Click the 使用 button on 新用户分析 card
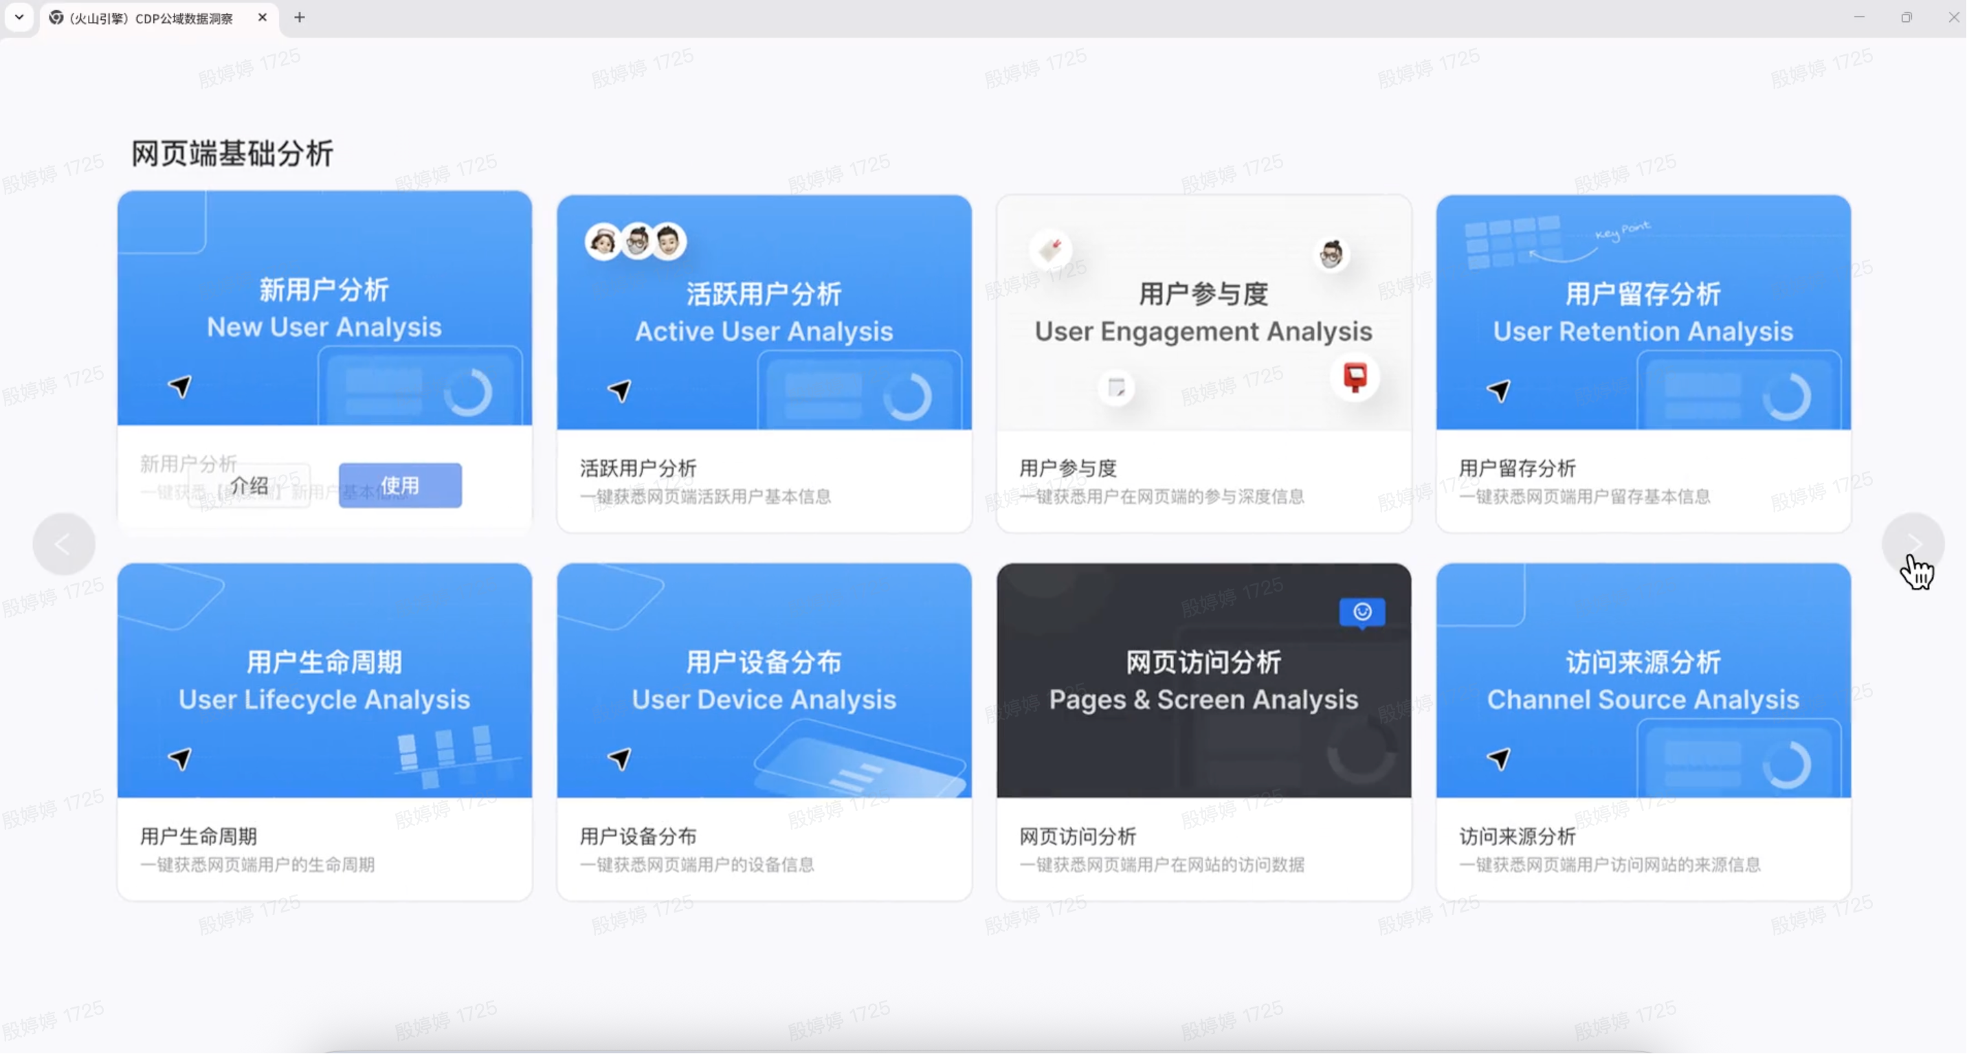The image size is (1967, 1054). pyautogui.click(x=400, y=485)
